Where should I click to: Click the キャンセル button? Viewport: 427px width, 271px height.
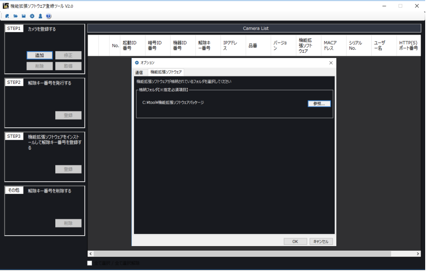tap(321, 241)
